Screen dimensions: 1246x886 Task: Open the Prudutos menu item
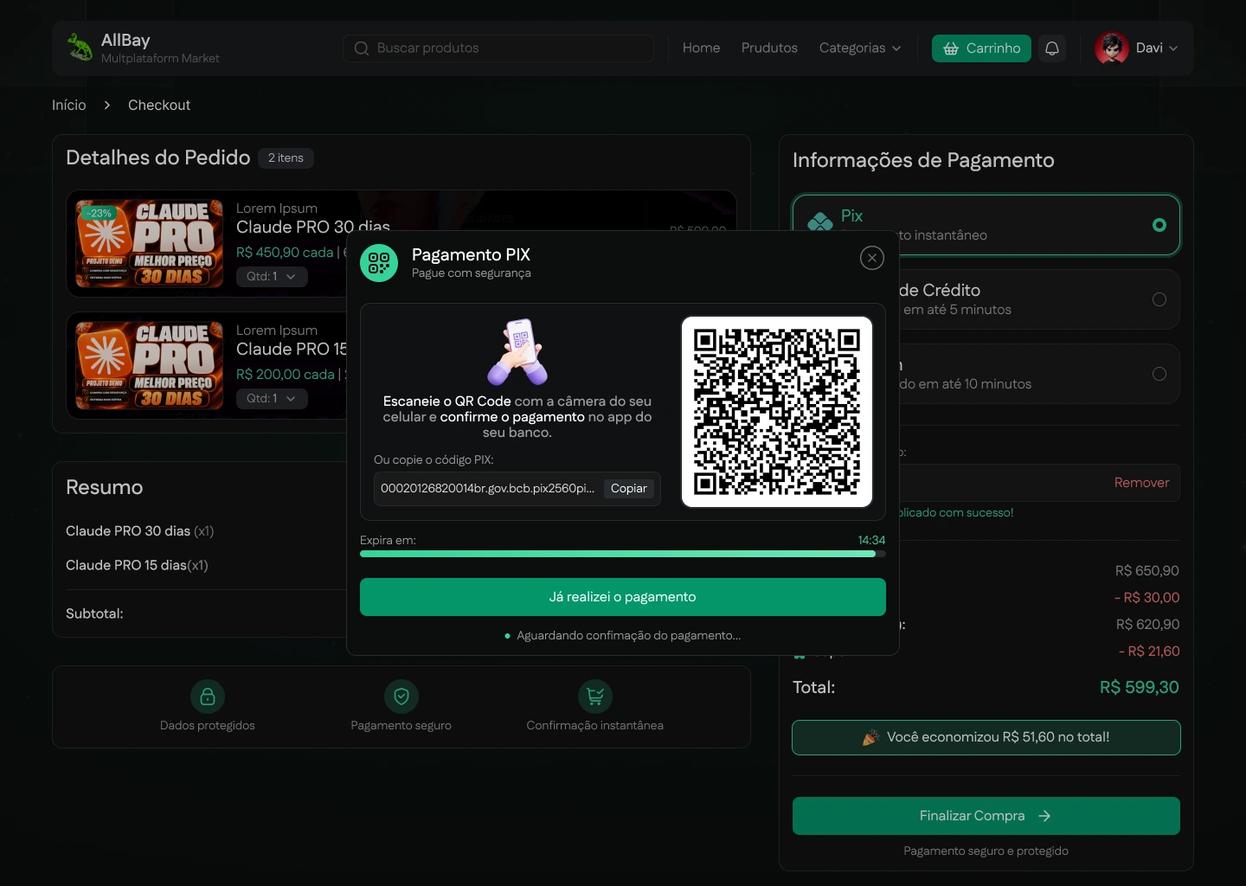(769, 48)
